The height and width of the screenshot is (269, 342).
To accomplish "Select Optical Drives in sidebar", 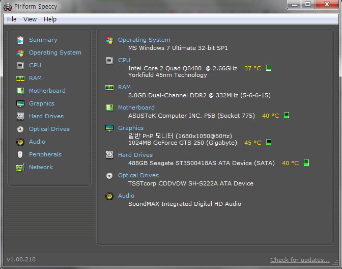I will point(49,129).
